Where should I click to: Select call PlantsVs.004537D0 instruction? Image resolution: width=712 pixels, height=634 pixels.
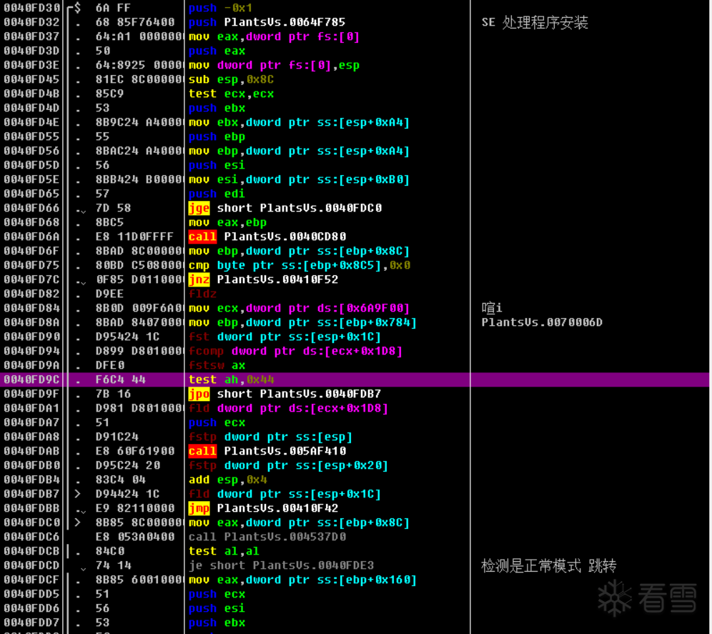click(x=267, y=538)
